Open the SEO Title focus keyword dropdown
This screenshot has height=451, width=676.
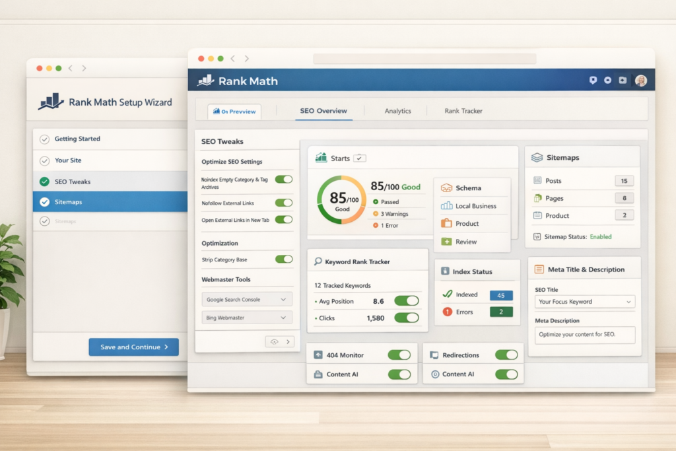click(x=584, y=301)
